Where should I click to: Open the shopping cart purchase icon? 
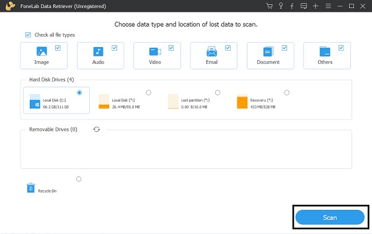(x=270, y=6)
